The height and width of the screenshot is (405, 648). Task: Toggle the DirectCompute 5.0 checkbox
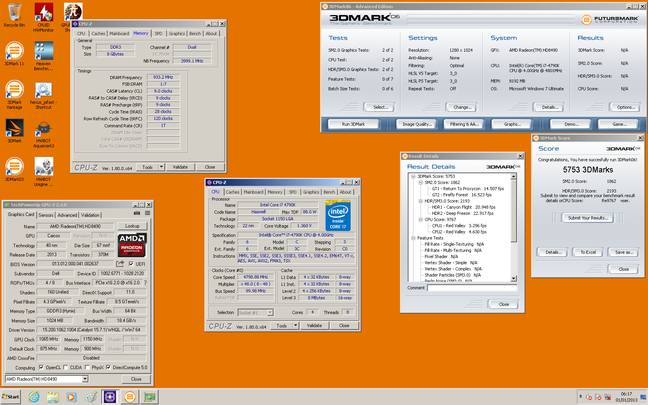click(108, 368)
